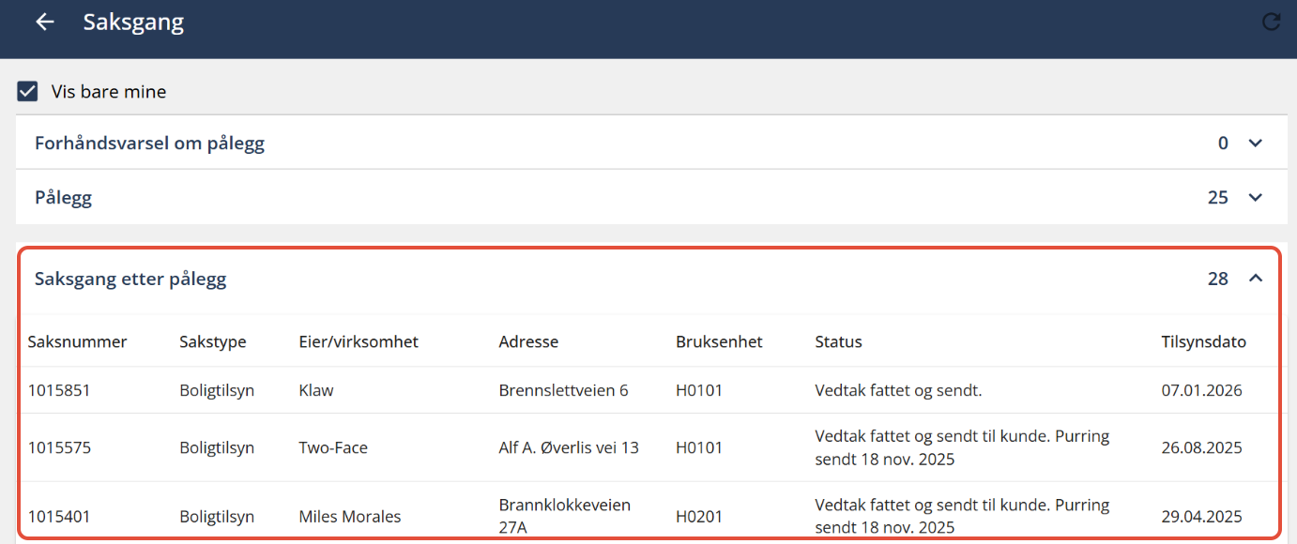This screenshot has width=1297, height=544.
Task: Click Miles Morales row status text
Action: [x=962, y=517]
